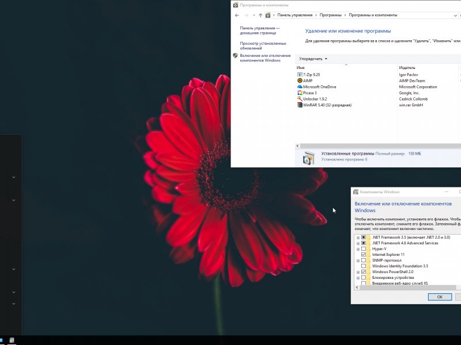Viewport: 461px width, 345px height.
Task: Click the "Программы" breadcrumb segment
Action: [x=330, y=15]
